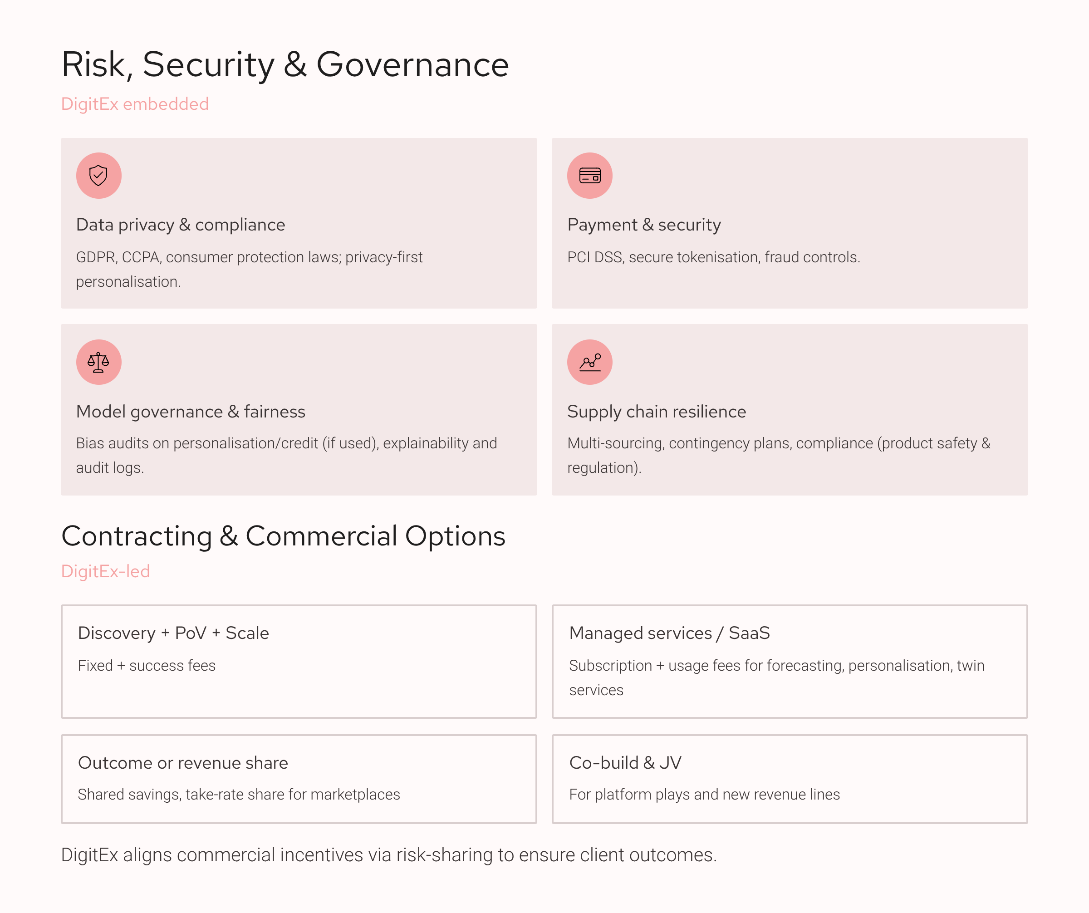This screenshot has height=913, width=1089.
Task: Select the Payment & security heading
Action: pyautogui.click(x=643, y=225)
